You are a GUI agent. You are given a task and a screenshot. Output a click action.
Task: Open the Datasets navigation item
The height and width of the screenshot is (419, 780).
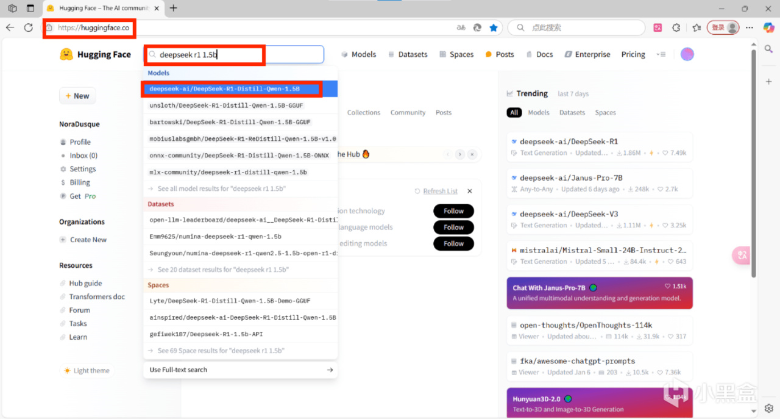[x=408, y=54]
